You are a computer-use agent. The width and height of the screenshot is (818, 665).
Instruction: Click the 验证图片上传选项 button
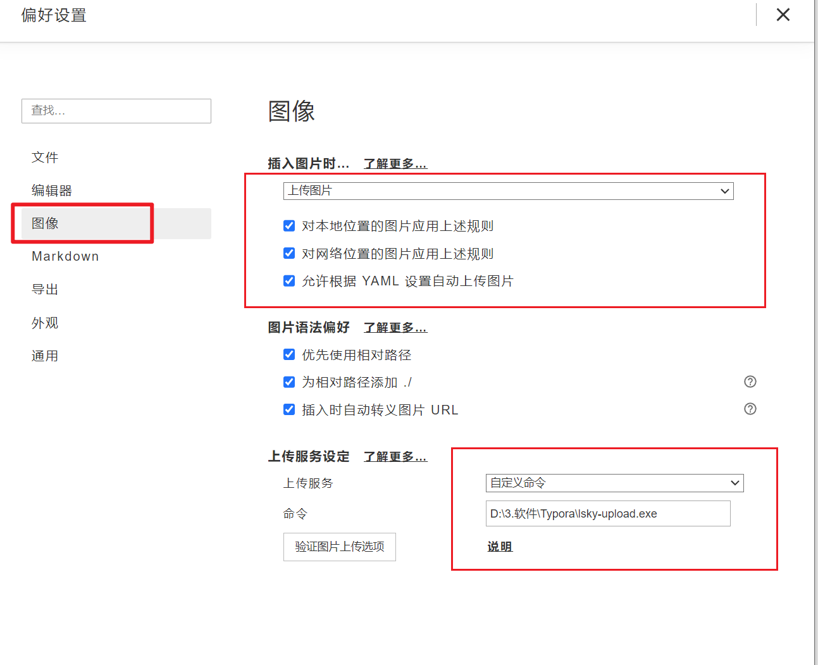tap(340, 547)
